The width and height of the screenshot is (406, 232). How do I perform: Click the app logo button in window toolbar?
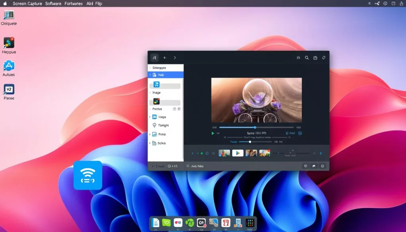(155, 58)
